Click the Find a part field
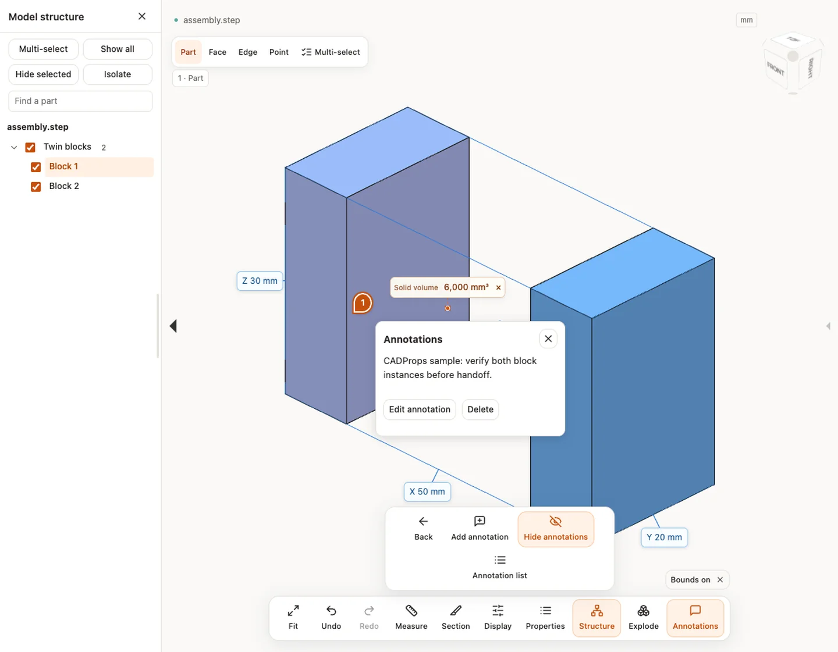 pyautogui.click(x=80, y=101)
